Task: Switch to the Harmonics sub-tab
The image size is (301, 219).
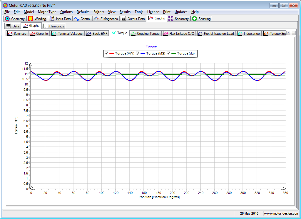Action: pyautogui.click(x=53, y=26)
